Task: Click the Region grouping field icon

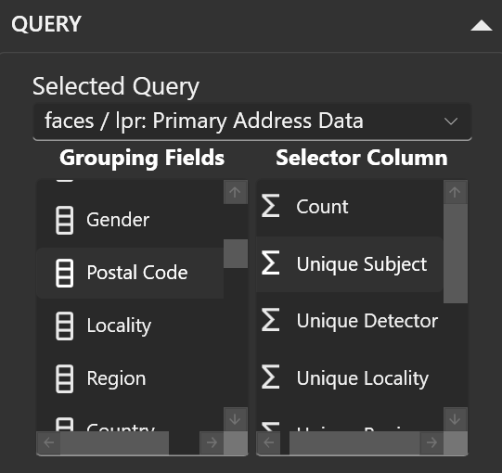Action: coord(64,378)
